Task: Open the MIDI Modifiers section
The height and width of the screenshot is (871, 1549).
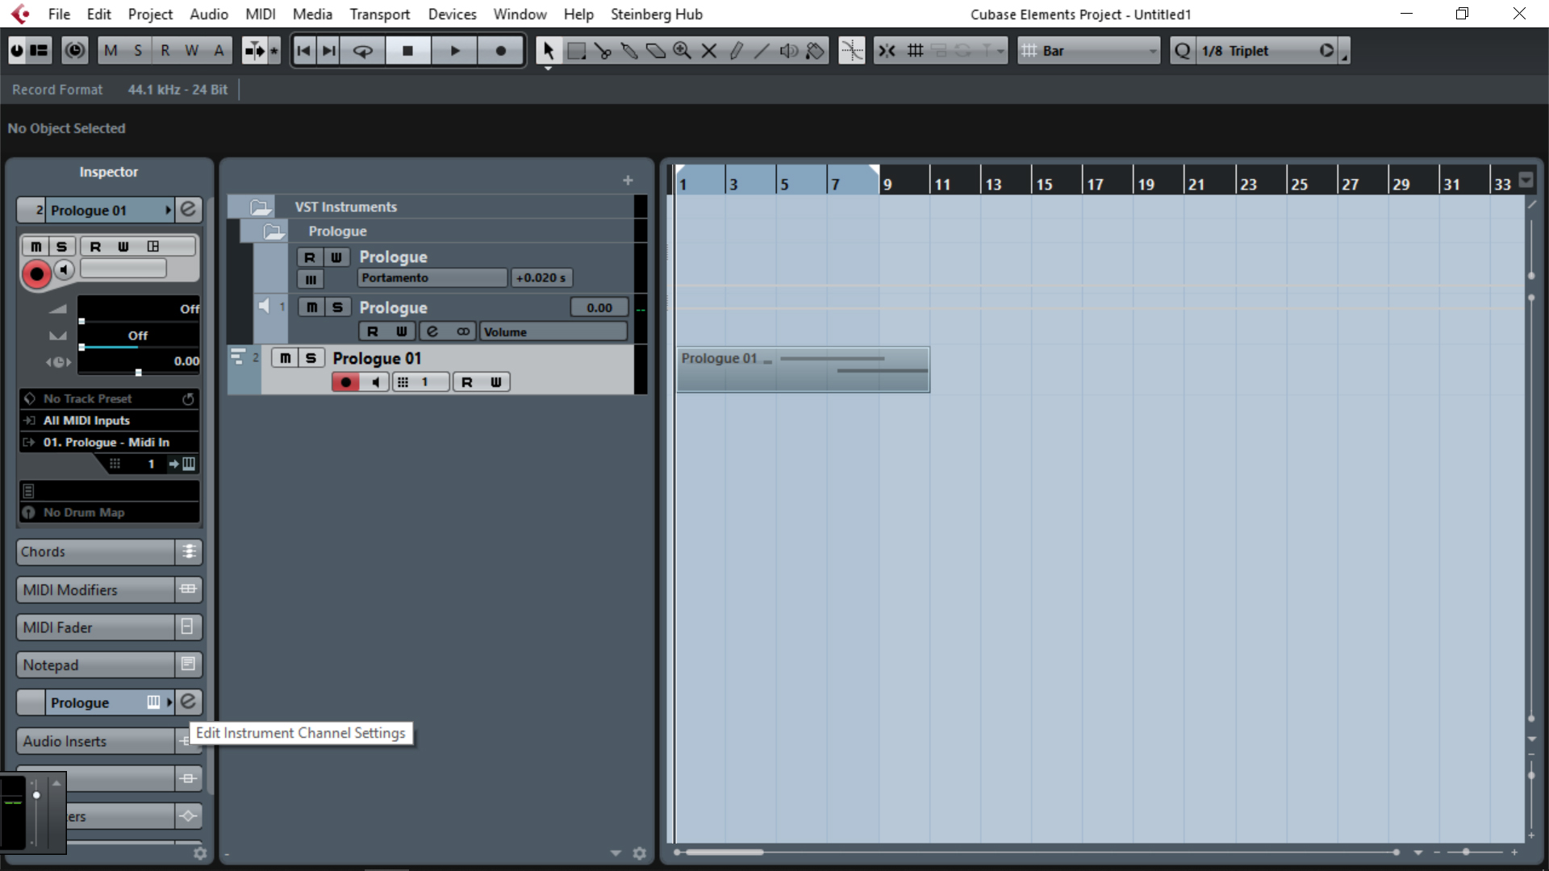Action: [95, 590]
